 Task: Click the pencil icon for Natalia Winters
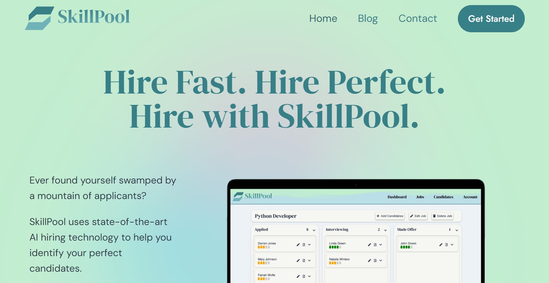369,261
